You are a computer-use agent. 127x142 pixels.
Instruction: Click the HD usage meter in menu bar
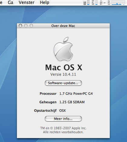pyautogui.click(x=86, y=2)
